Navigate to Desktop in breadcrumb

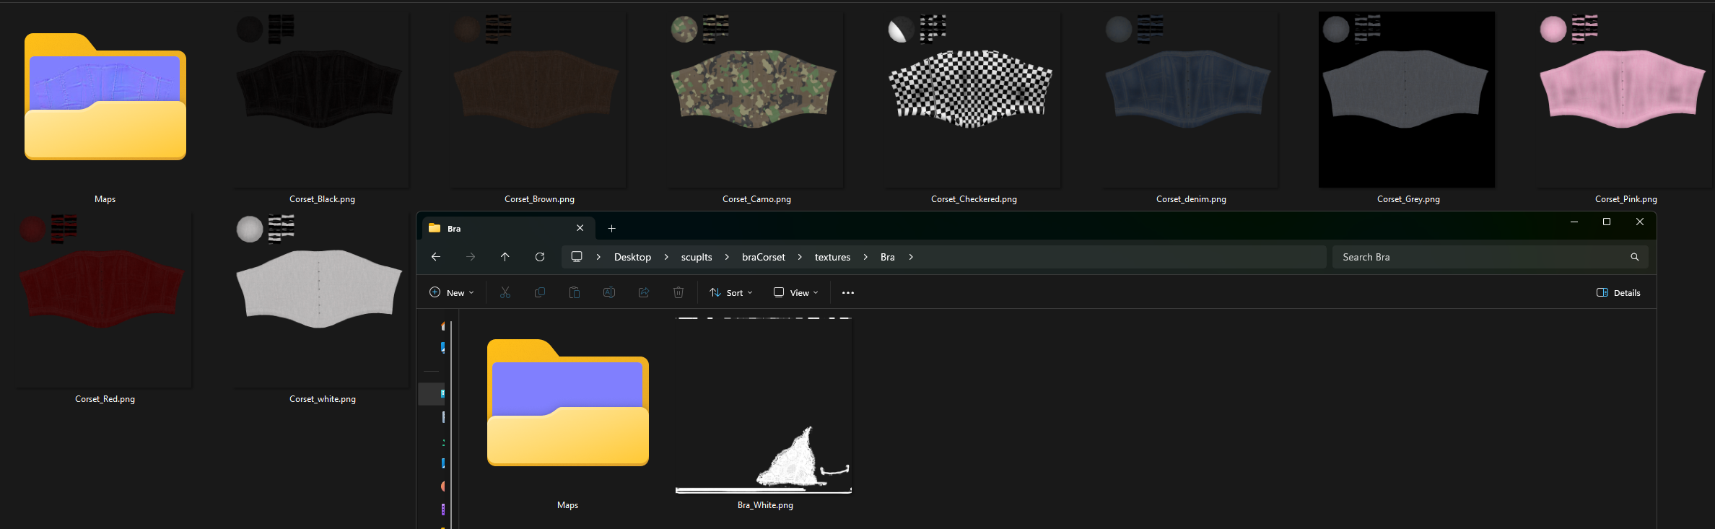click(632, 257)
